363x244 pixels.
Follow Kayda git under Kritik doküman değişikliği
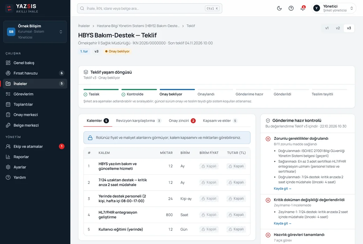(282, 223)
